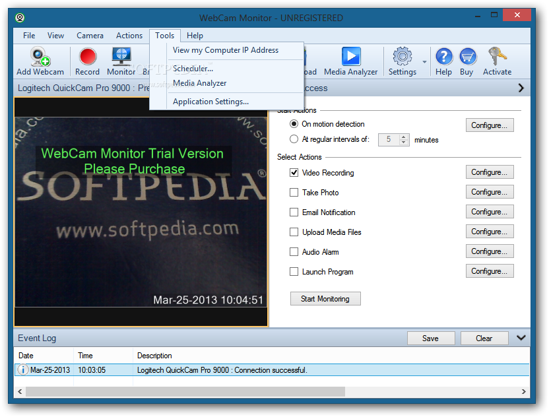Click the Activate keys icon
Image resolution: width=549 pixels, height=417 pixels.
click(x=497, y=56)
